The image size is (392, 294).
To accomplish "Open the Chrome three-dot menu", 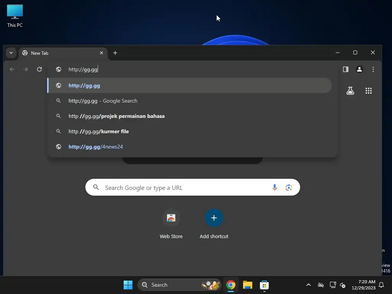I will pyautogui.click(x=373, y=69).
